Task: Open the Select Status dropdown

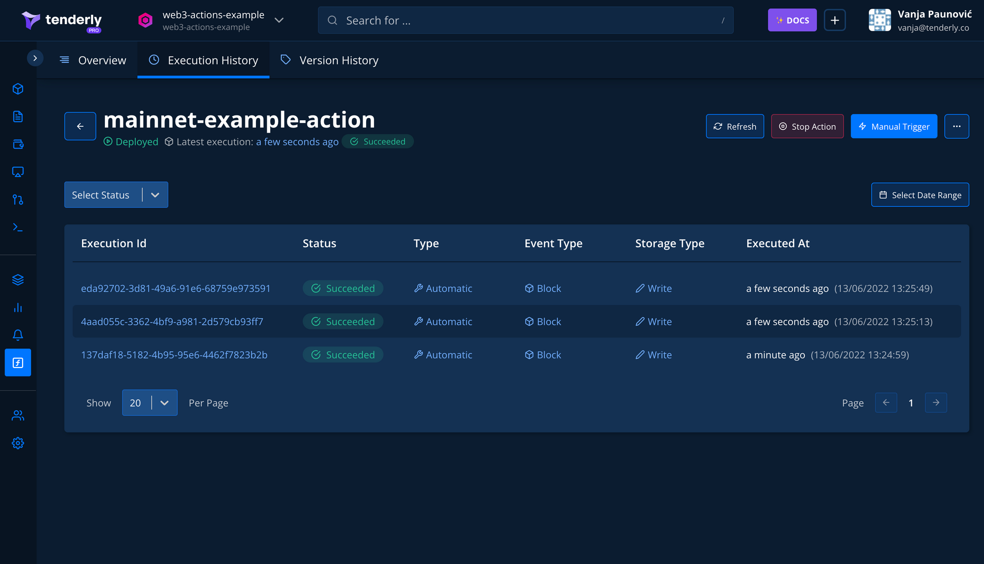Action: [x=116, y=195]
